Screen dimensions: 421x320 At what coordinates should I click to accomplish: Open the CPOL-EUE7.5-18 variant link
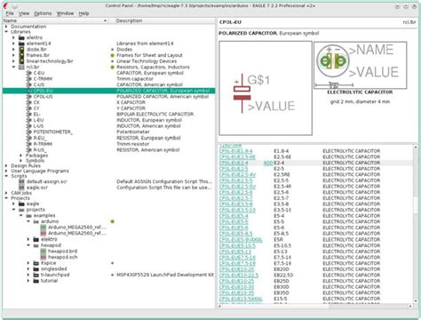pyautogui.click(x=237, y=263)
